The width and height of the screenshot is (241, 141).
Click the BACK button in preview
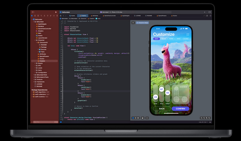coord(162,109)
